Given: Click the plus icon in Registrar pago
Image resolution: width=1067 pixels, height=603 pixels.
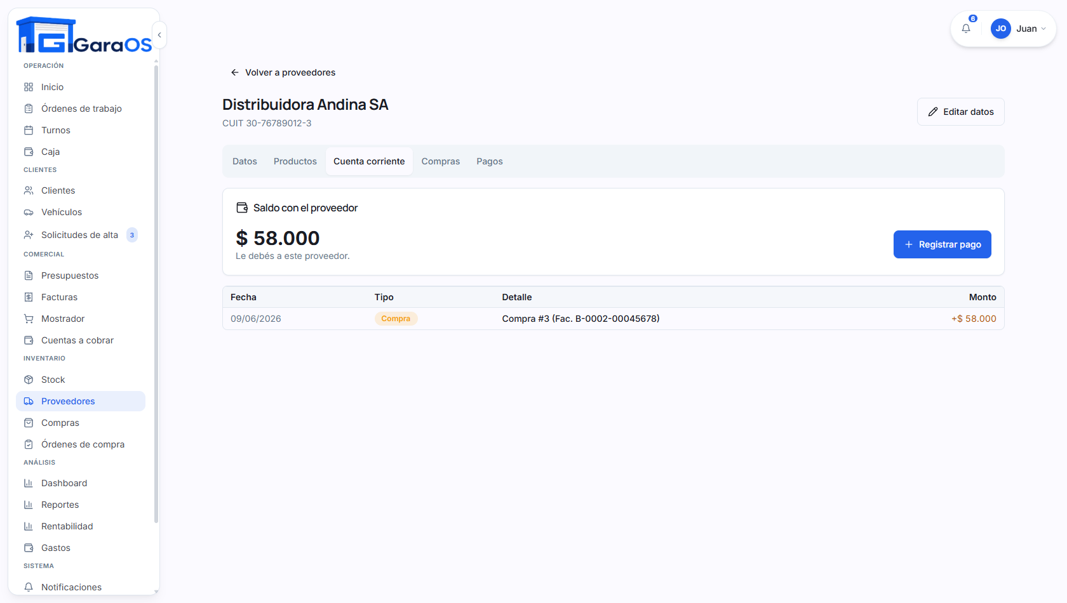Looking at the screenshot, I should pyautogui.click(x=909, y=244).
